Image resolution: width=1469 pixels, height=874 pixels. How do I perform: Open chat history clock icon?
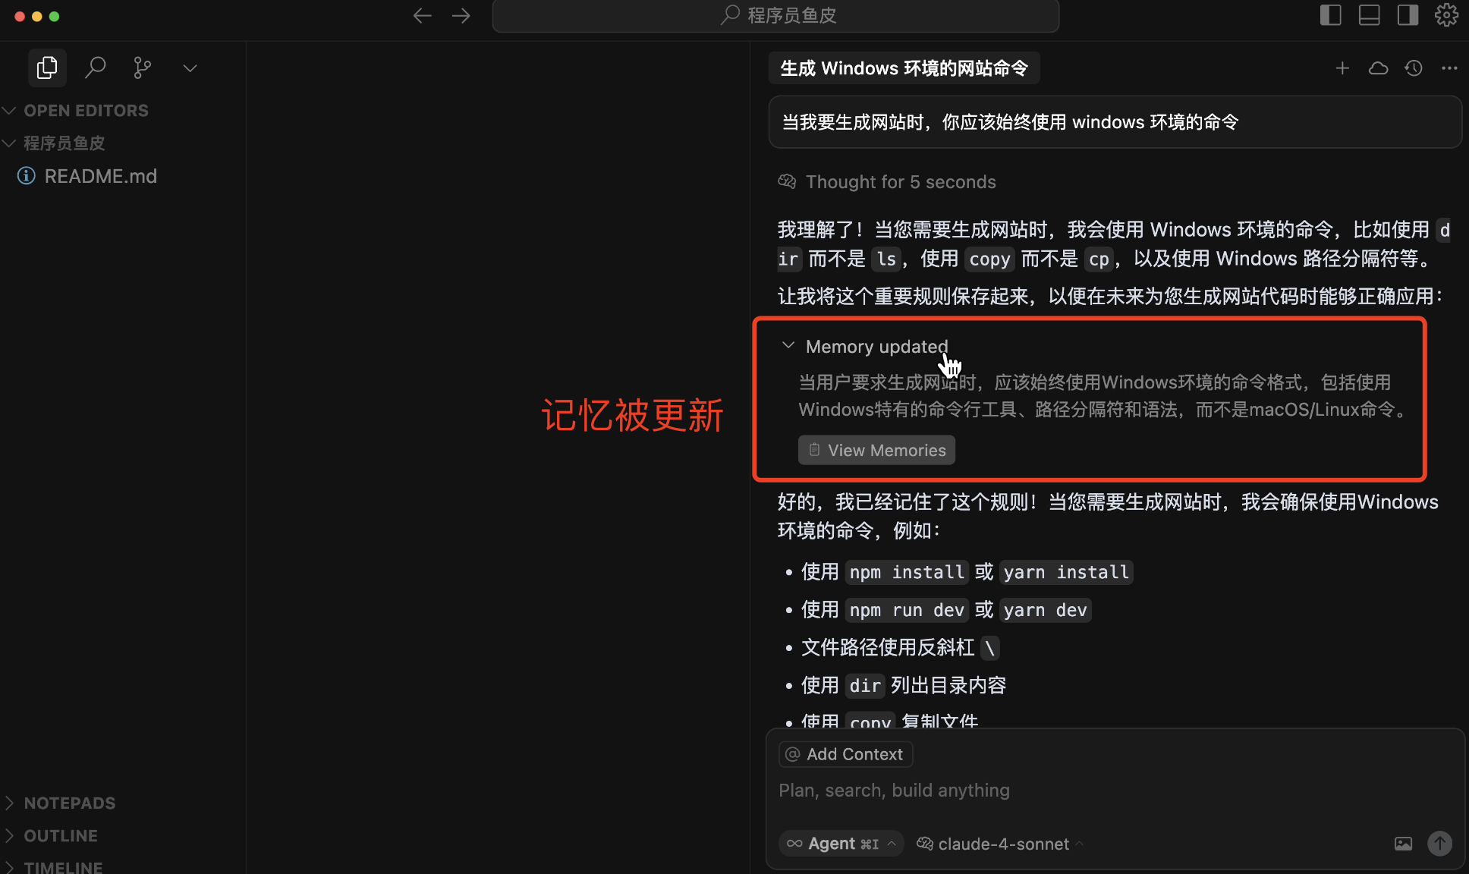pyautogui.click(x=1413, y=68)
